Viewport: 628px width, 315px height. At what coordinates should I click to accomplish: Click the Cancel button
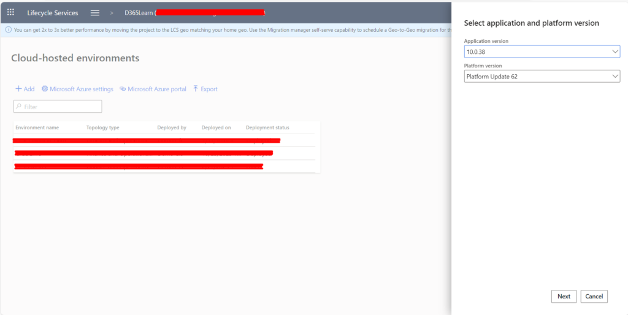point(594,296)
